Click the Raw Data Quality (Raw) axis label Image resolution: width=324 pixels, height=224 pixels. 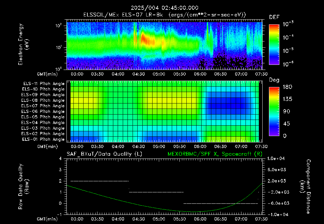click(x=23, y=186)
